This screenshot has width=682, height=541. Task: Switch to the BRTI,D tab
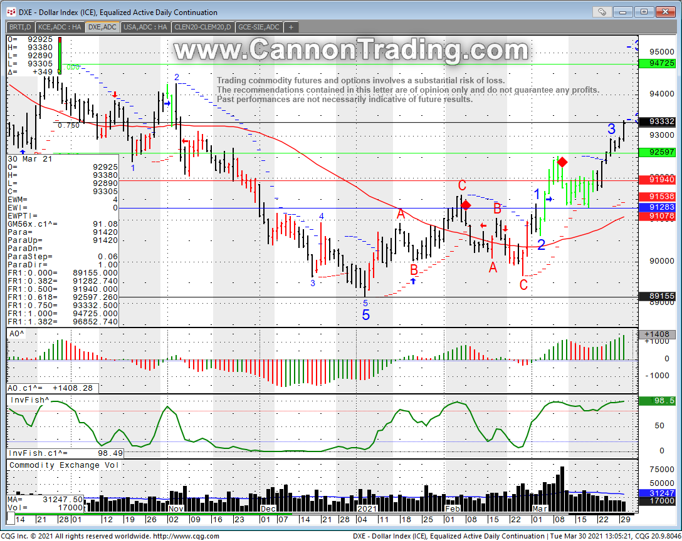20,27
